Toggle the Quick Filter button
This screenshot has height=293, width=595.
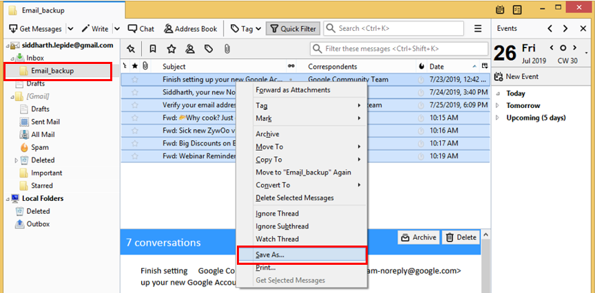pos(293,29)
